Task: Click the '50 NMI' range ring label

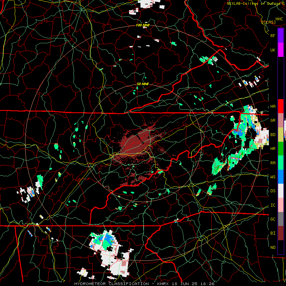Action: 143,84
